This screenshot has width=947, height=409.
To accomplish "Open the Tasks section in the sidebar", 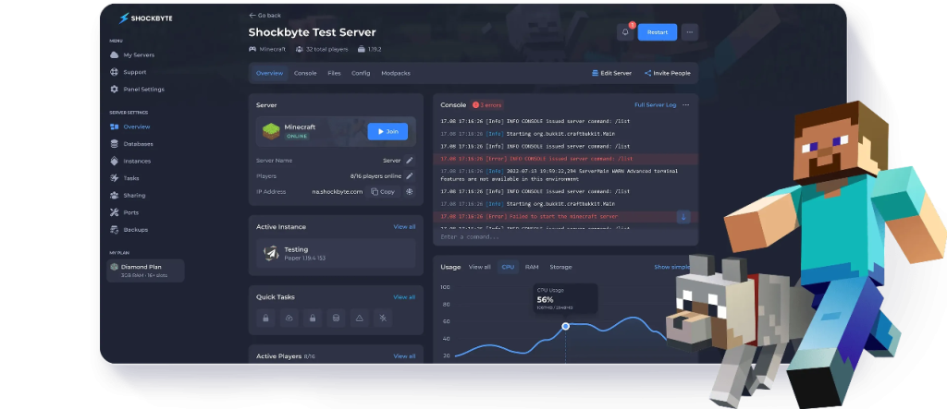I will pyautogui.click(x=125, y=178).
